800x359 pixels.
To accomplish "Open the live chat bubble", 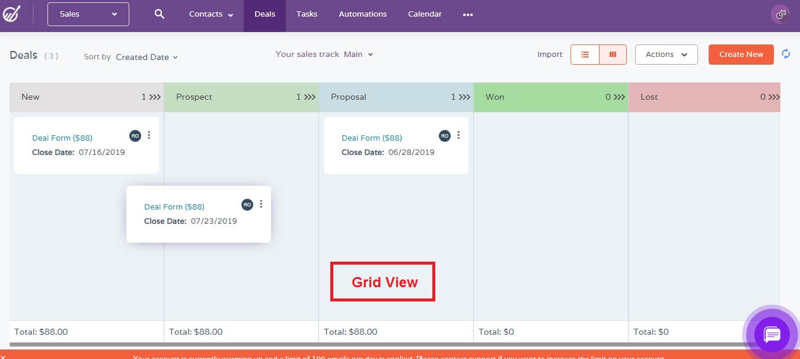I will [772, 335].
